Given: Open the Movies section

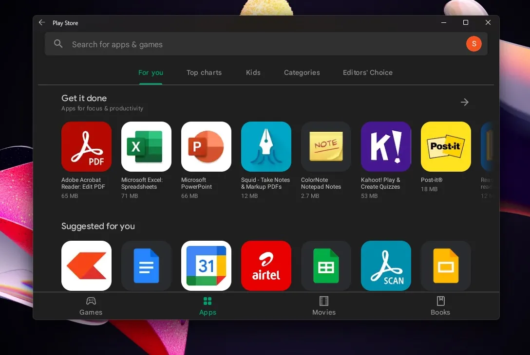Looking at the screenshot, I should point(324,306).
